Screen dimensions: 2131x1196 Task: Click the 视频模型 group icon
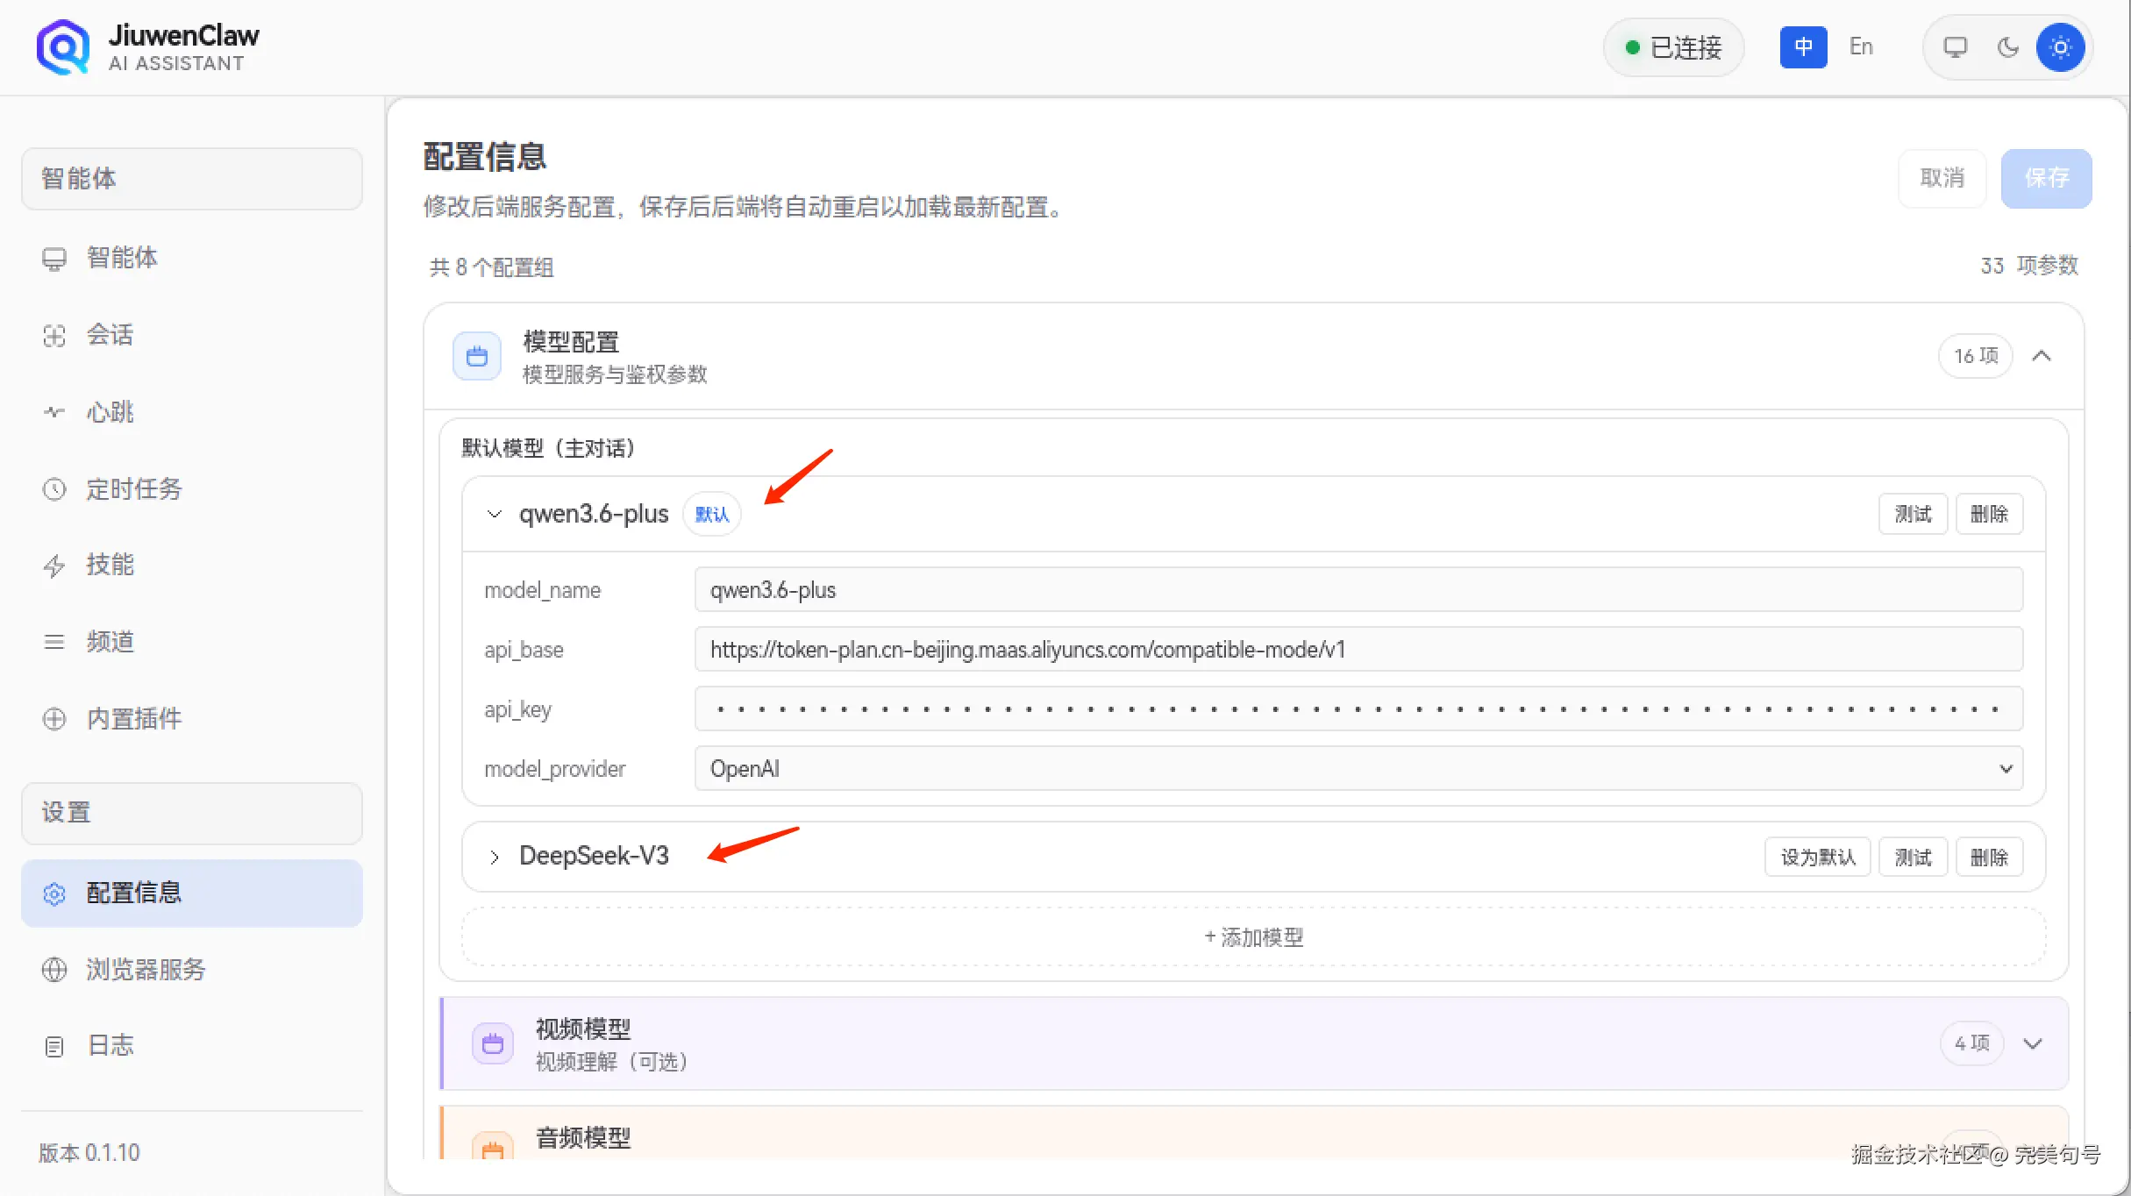coord(493,1043)
